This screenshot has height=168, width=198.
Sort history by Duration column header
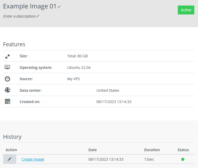[152, 150]
